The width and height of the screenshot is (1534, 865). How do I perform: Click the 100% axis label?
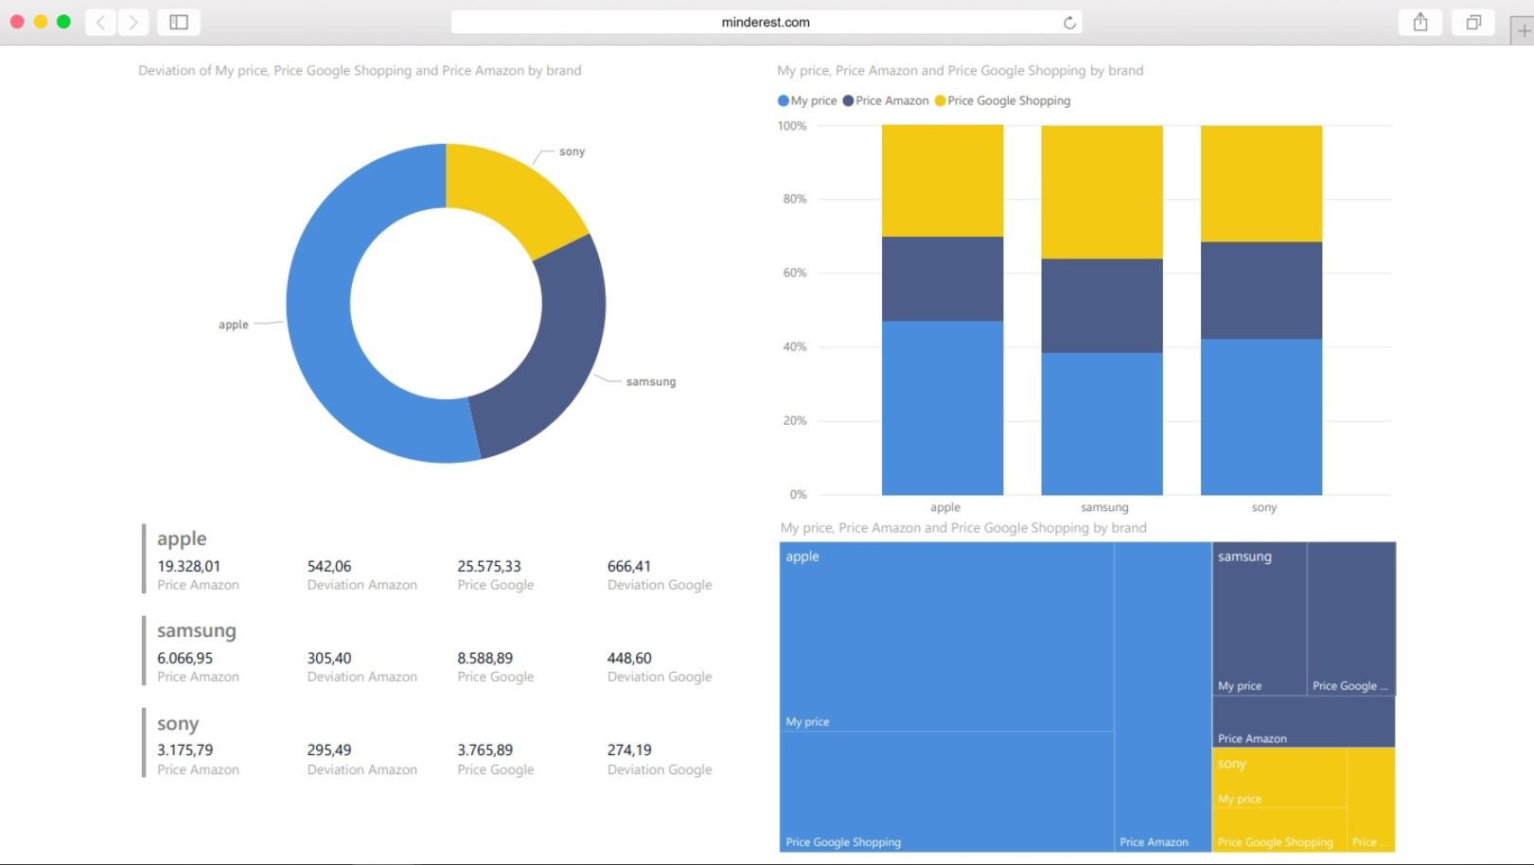pyautogui.click(x=792, y=126)
